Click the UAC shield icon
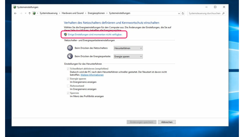244x137 pixels. pyautogui.click(x=66, y=34)
